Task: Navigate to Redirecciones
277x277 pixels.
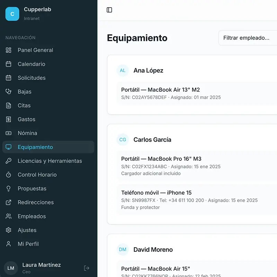Action: pyautogui.click(x=48, y=202)
